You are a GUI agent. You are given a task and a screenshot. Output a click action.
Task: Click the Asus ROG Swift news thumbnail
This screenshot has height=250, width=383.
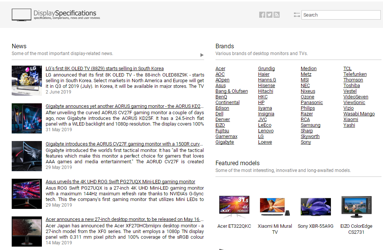[27, 194]
